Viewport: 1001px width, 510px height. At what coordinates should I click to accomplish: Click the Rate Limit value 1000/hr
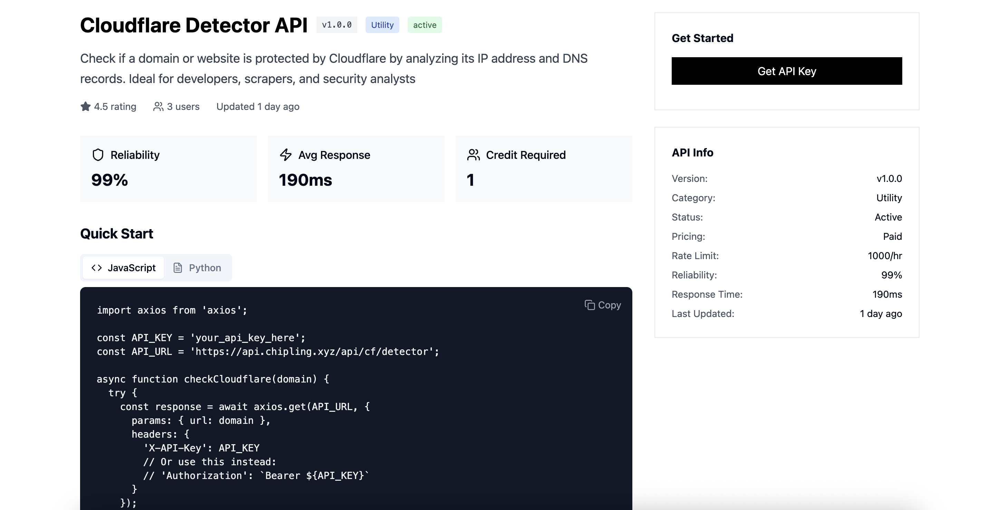click(x=885, y=256)
